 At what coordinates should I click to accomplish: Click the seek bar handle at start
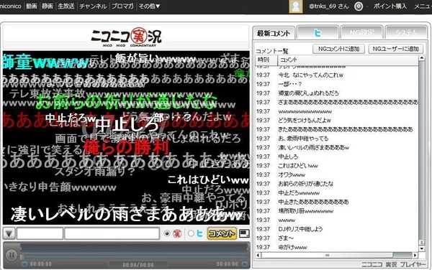22,257
